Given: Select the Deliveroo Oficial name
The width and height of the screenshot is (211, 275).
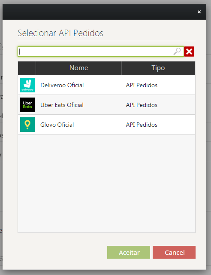Looking at the screenshot, I should (62, 85).
